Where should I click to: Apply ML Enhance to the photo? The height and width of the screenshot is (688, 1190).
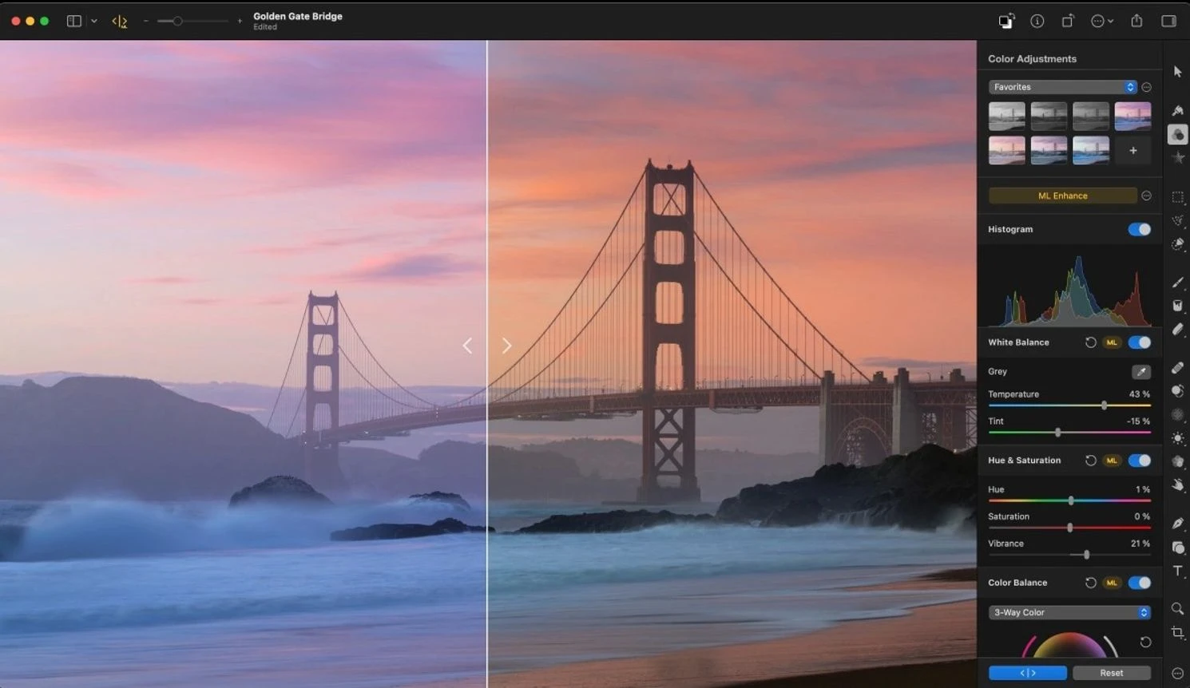[1063, 195]
